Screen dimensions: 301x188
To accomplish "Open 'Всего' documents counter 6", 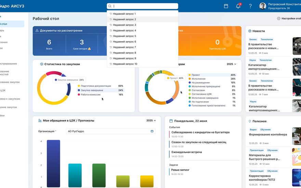I will 49,44.
